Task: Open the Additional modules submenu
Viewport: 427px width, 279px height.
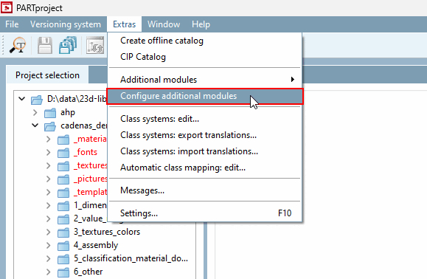Action: coord(205,80)
